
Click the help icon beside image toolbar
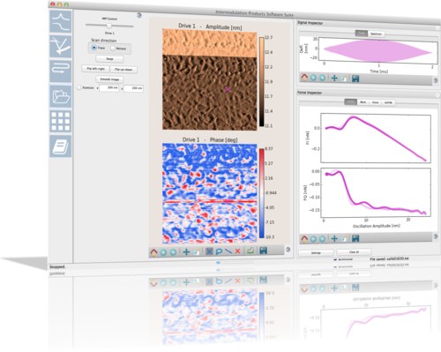click(288, 250)
